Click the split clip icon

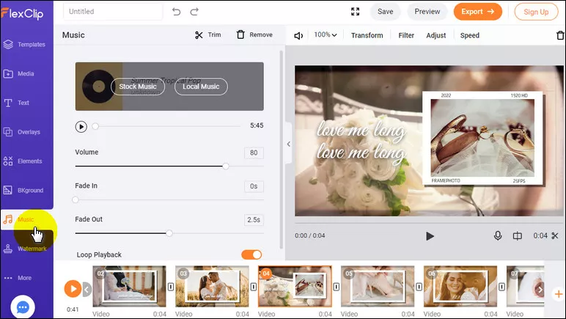point(518,235)
